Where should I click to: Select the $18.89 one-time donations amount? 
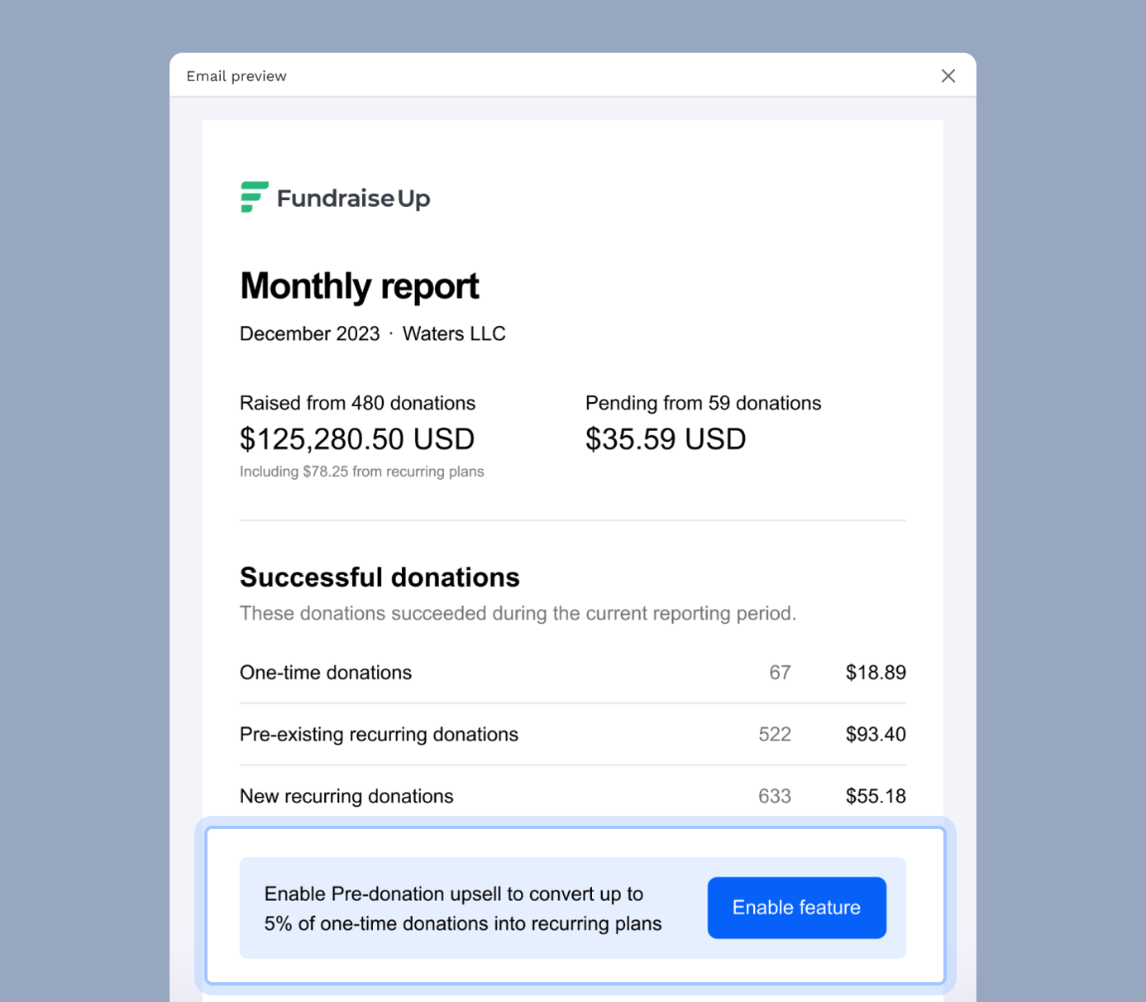pos(875,673)
